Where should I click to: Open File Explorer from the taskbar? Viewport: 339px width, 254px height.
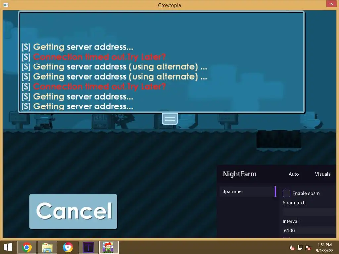pyautogui.click(x=47, y=247)
